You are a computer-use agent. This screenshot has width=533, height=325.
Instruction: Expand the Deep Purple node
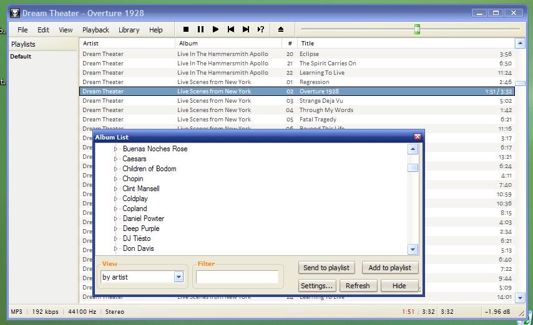pyautogui.click(x=115, y=228)
